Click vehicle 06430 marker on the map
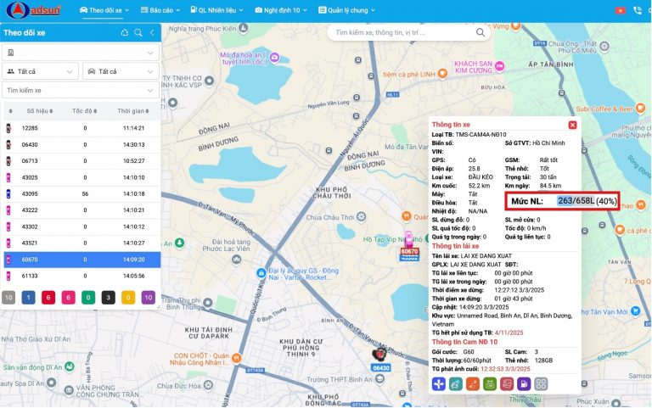652x408 pixels. point(380,355)
